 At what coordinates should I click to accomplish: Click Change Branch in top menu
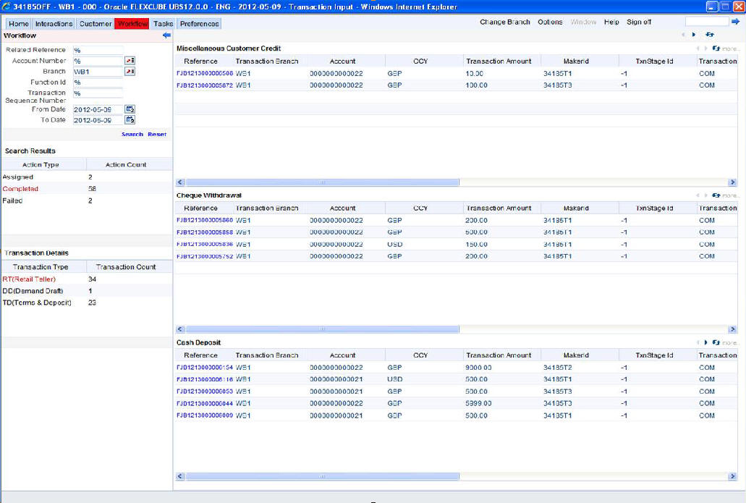504,22
